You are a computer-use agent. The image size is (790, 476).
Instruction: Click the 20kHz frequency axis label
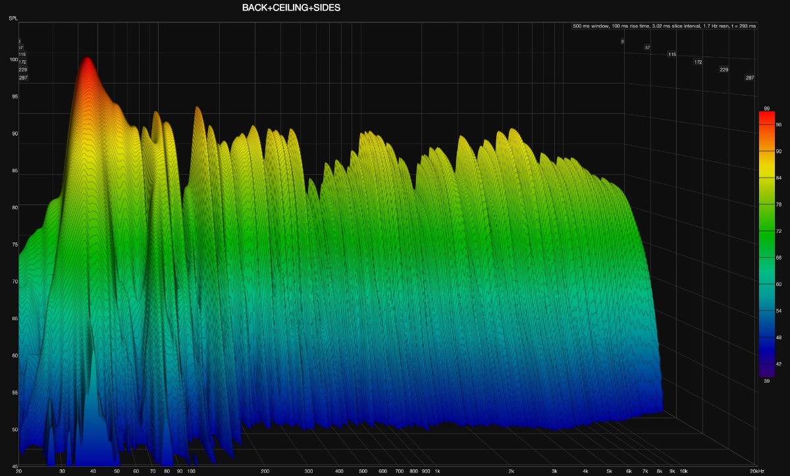point(756,471)
